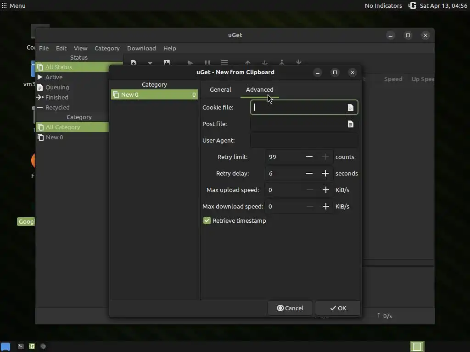Click the new download toolbar icon
This screenshot has height=352, width=470.
click(x=134, y=62)
